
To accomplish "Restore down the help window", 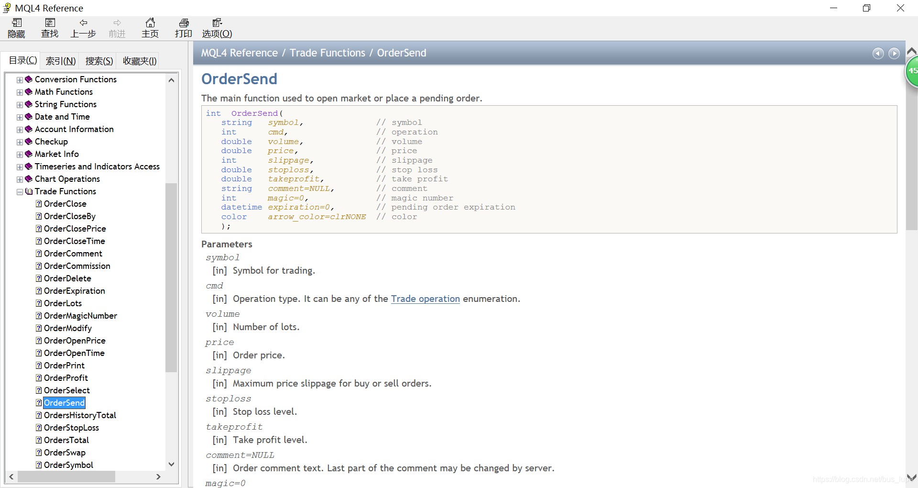I will pyautogui.click(x=867, y=8).
